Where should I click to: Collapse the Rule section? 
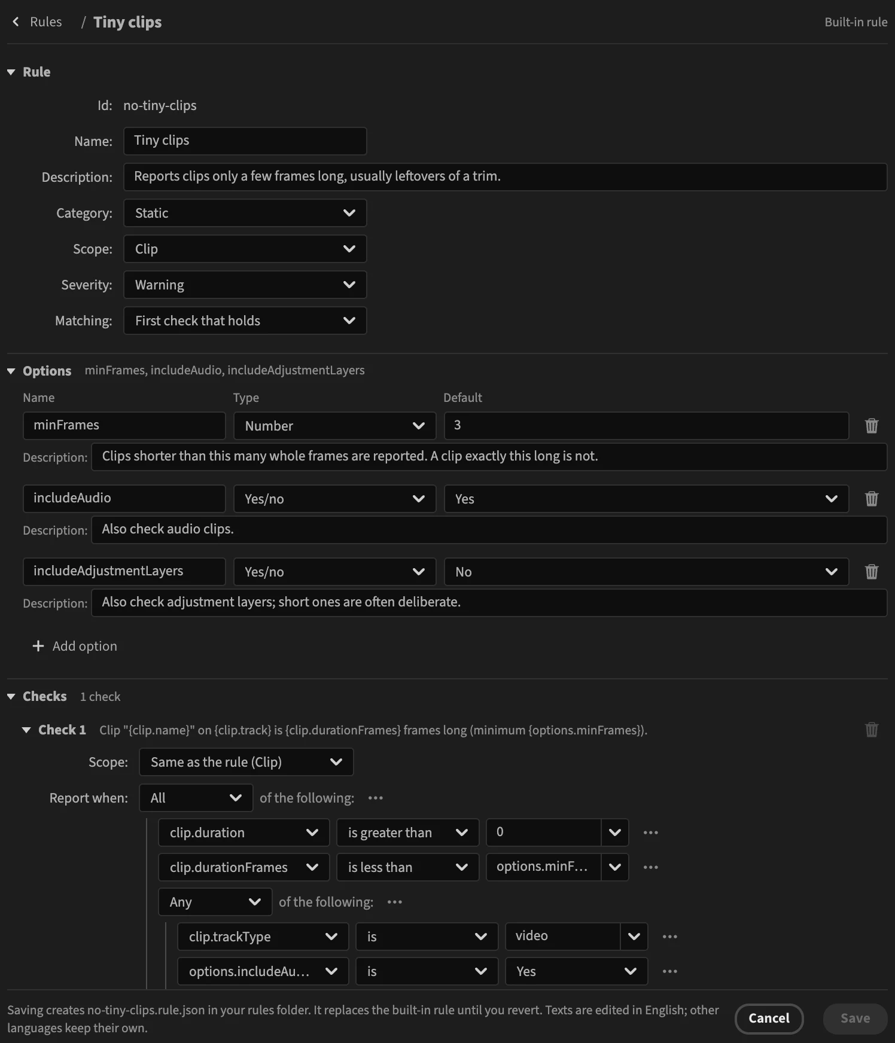pos(11,72)
